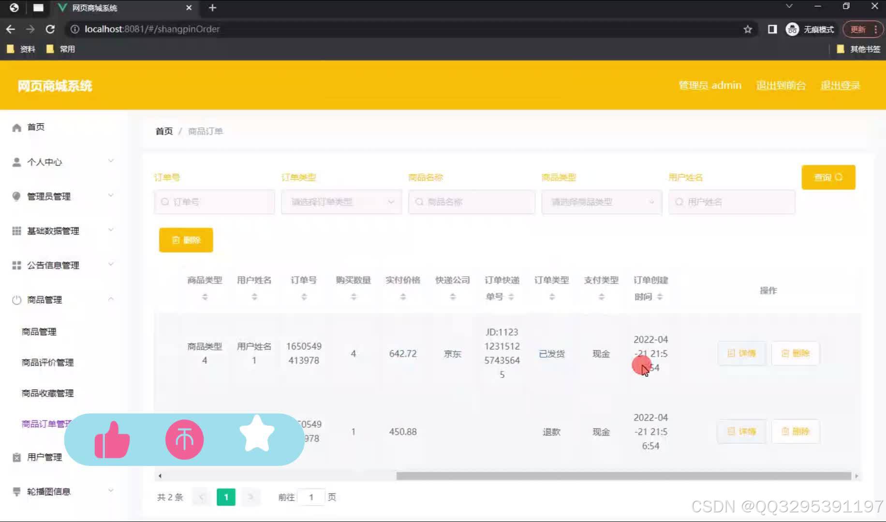Select pagination page 1
Screen dimensions: 886x522
click(226, 497)
